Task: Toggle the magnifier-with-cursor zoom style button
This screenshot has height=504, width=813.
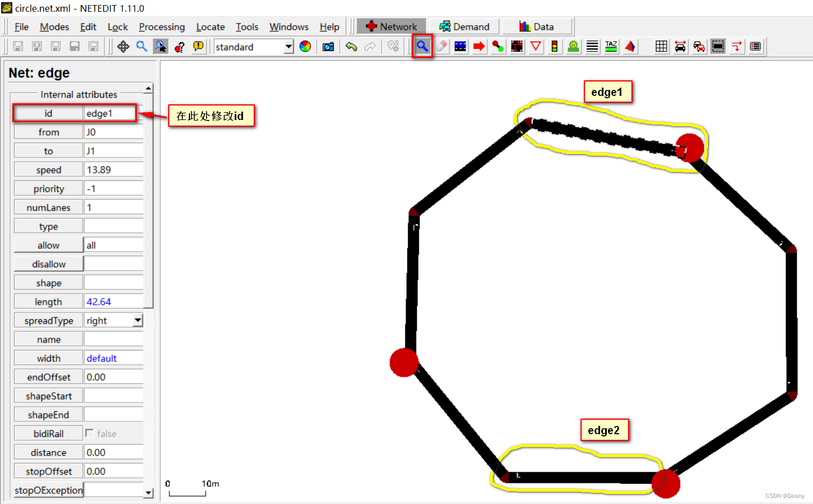Action: point(161,46)
